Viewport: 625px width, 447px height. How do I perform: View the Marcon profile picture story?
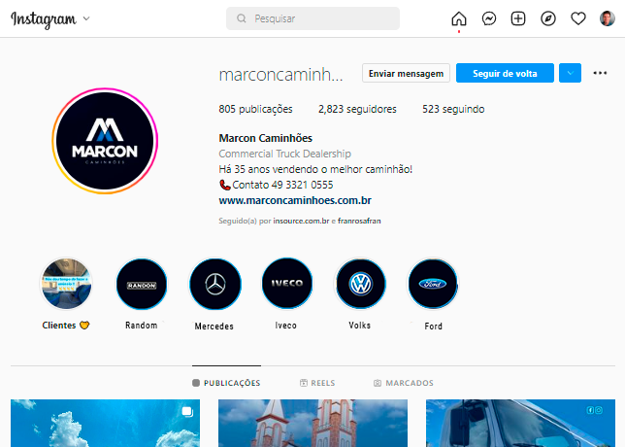tap(105, 141)
